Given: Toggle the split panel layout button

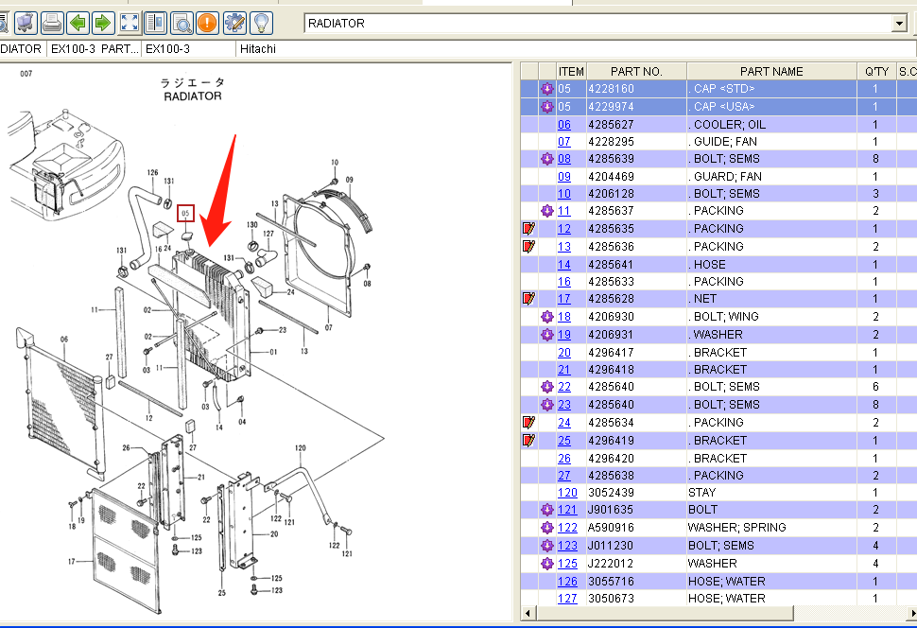Looking at the screenshot, I should [155, 22].
